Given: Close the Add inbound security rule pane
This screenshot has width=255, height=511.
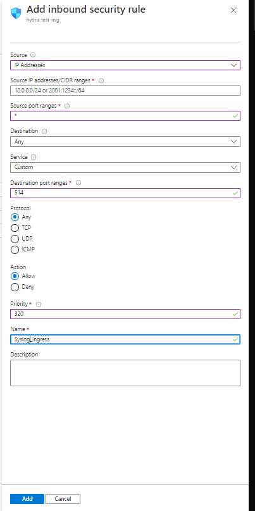Looking at the screenshot, I should click(233, 10).
